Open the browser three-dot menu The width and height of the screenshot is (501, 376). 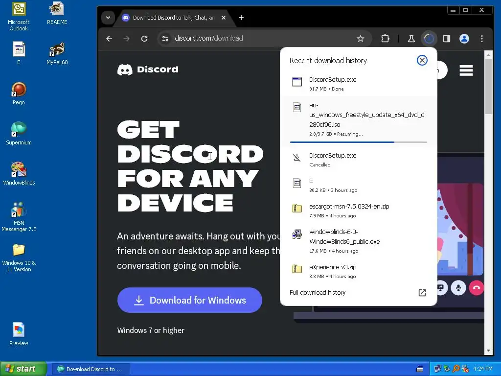482,39
